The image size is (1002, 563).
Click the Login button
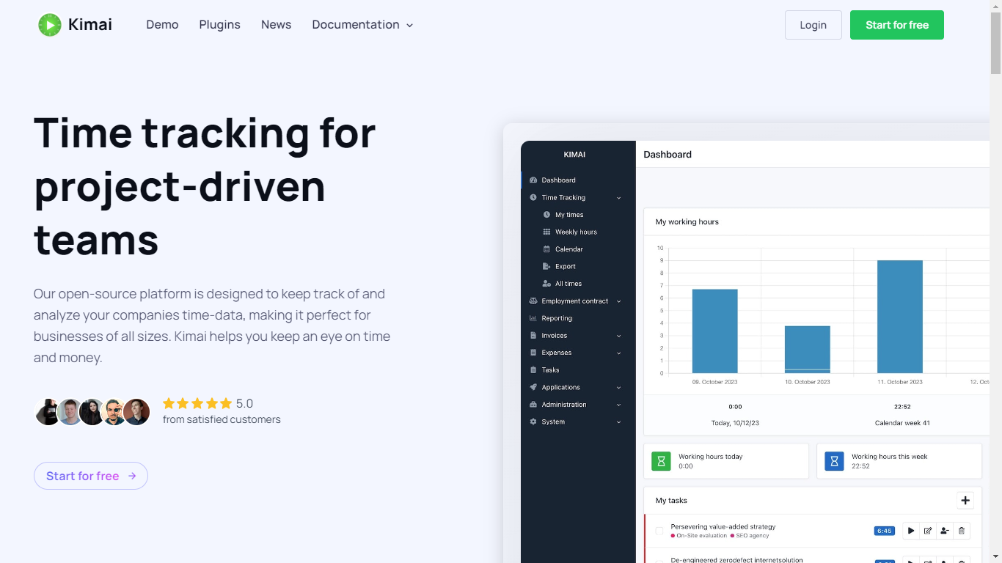813,25
